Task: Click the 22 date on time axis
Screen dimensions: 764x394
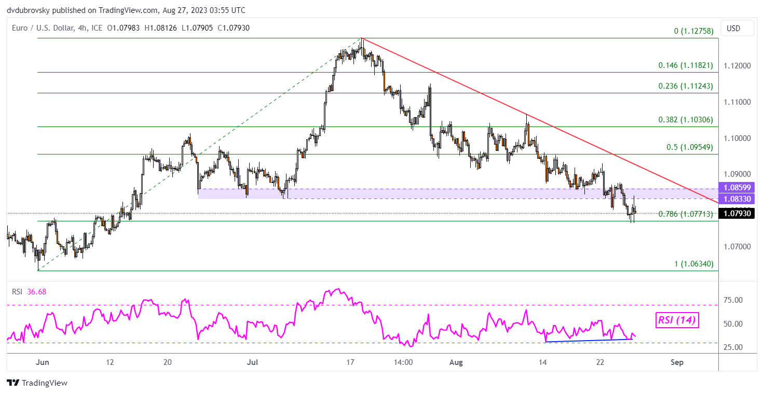Action: point(600,362)
